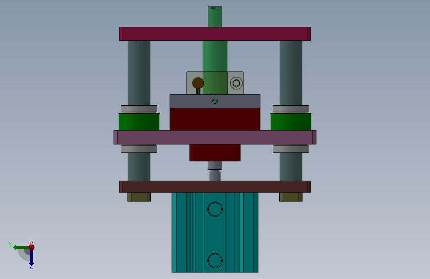Image resolution: width=430 pixels, height=279 pixels.
Task: Select upper right guide column
Action: 291,73
